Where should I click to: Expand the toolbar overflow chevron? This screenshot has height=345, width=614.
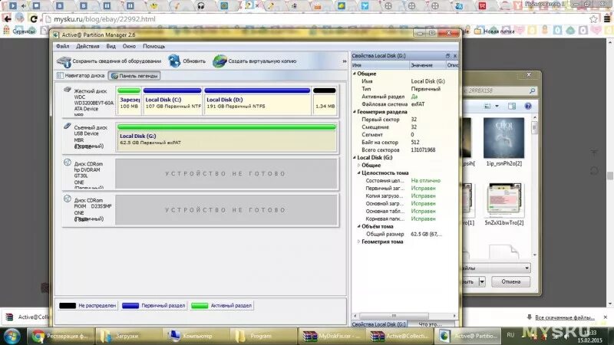[x=344, y=61]
